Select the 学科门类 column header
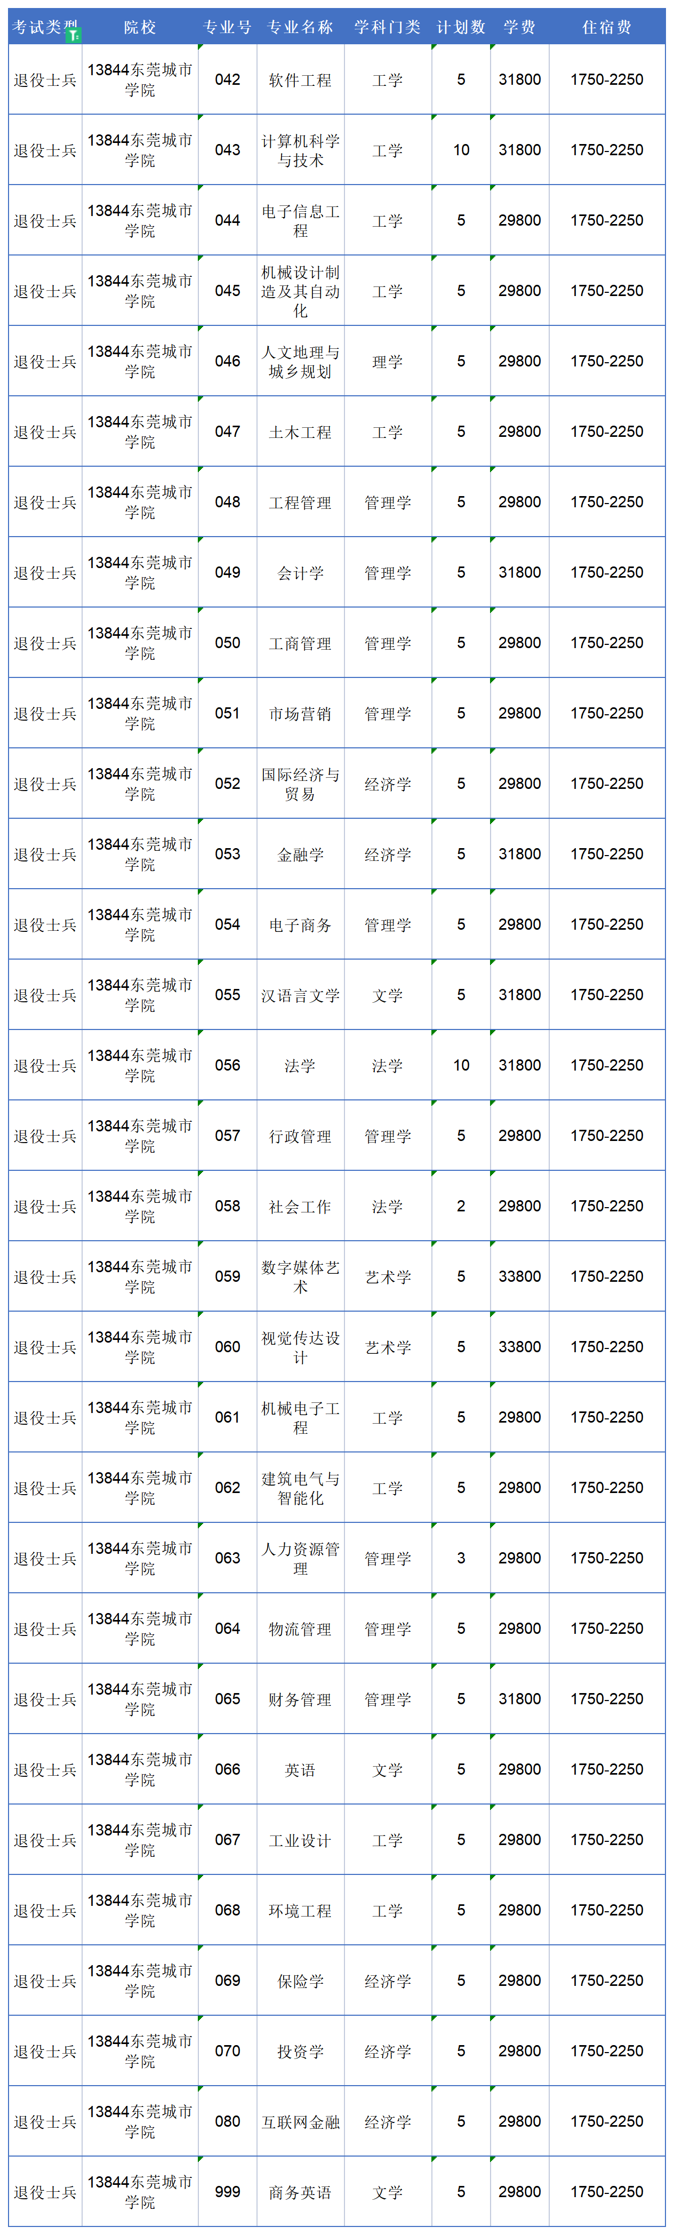The height and width of the screenshot is (2235, 674). click(388, 27)
